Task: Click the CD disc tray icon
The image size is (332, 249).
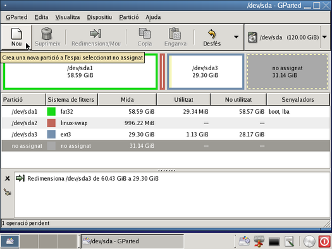Action: [309, 241]
